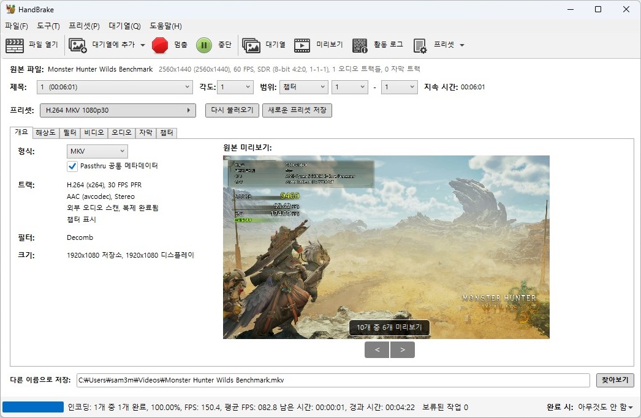Open the 미리보기 preview icon
The height and width of the screenshot is (418, 641).
click(x=302, y=45)
